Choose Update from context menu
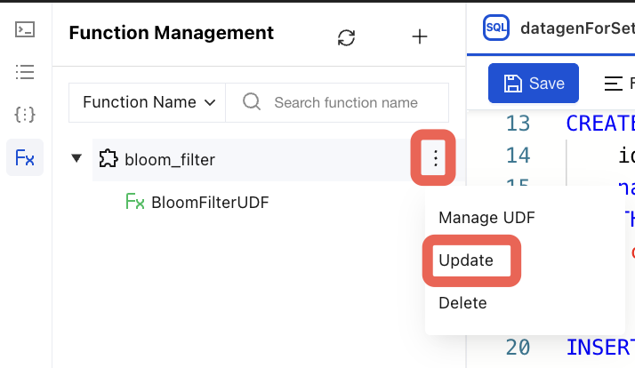Screen dimensions: 635x368 pyautogui.click(x=466, y=260)
